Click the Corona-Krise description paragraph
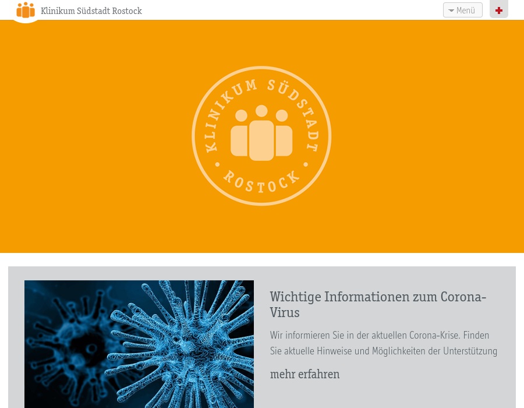This screenshot has width=524, height=408. (x=383, y=343)
